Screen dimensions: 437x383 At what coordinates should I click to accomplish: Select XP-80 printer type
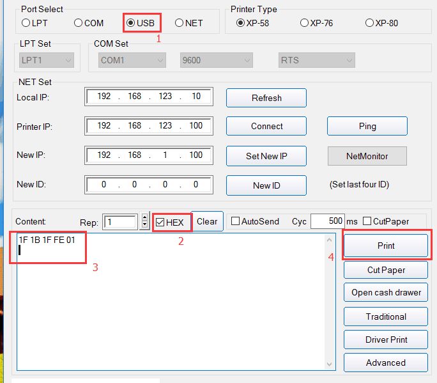click(369, 23)
